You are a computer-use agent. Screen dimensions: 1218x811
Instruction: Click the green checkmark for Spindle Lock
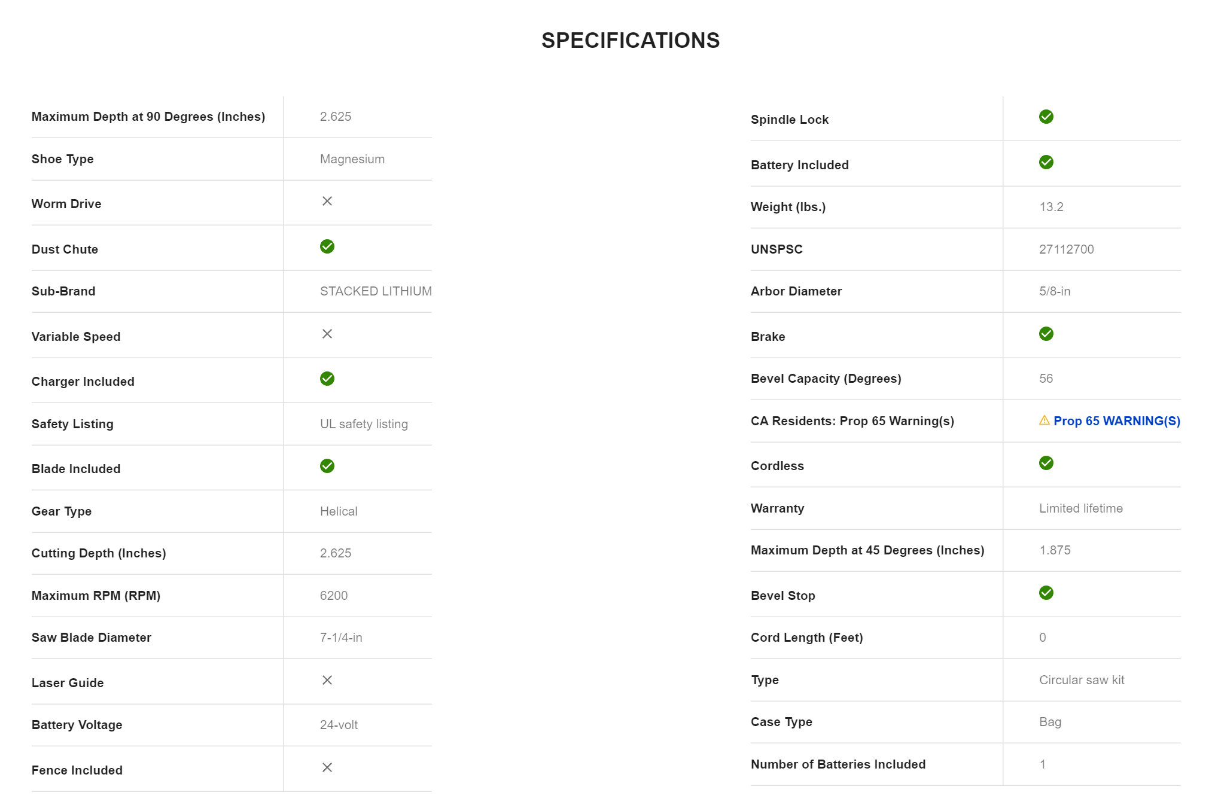pos(1046,117)
